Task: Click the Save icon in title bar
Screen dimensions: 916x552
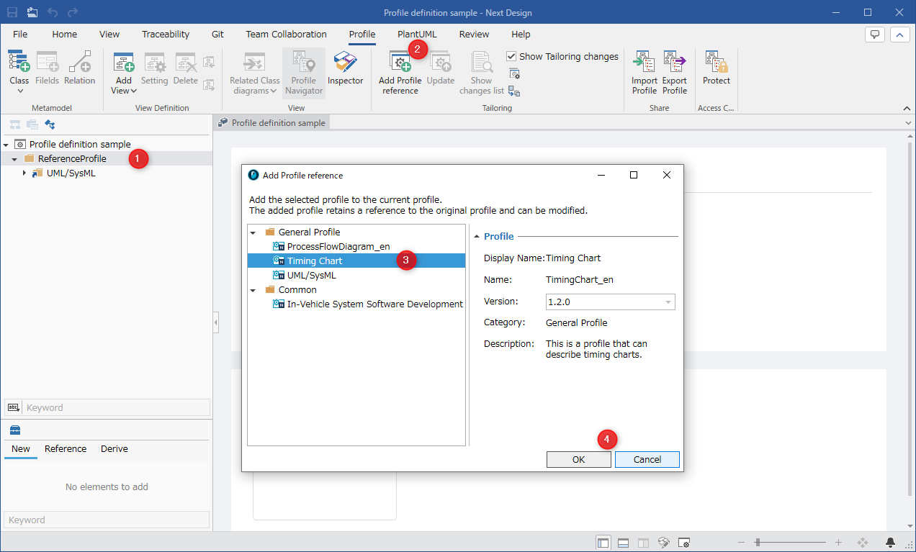Action: (x=12, y=12)
